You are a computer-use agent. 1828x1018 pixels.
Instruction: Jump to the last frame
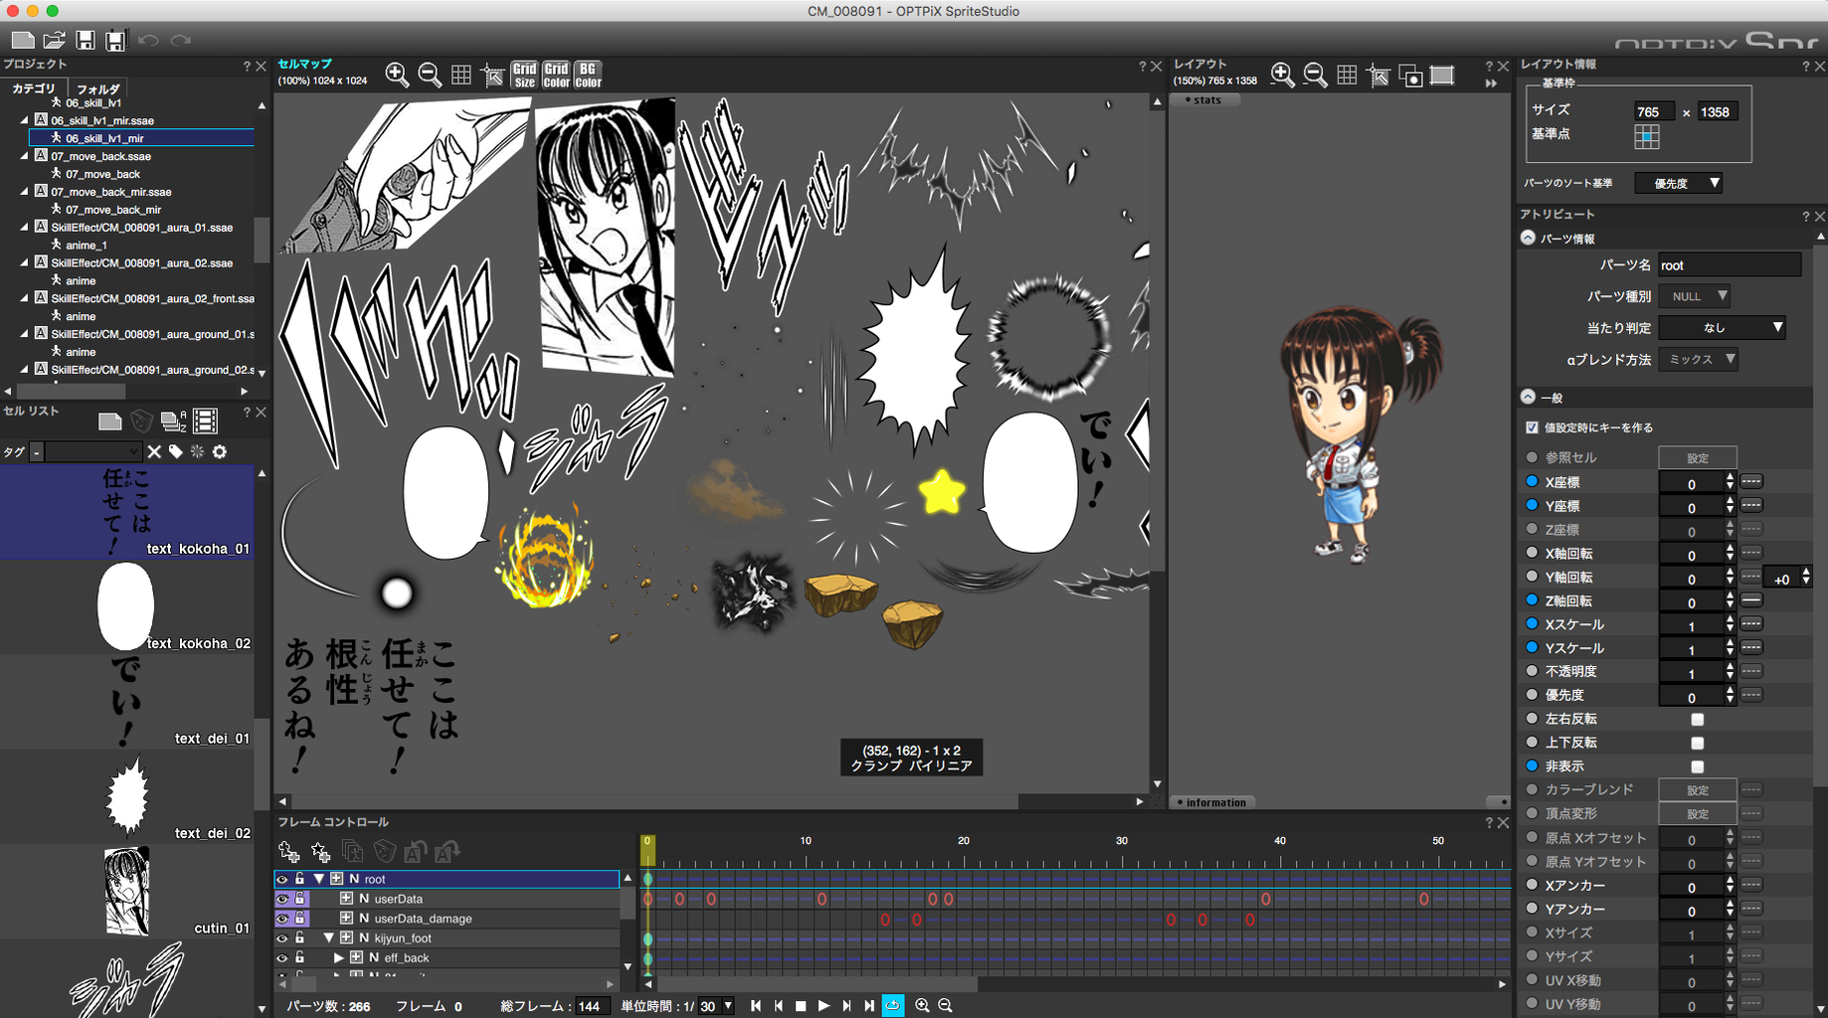pos(869,1006)
